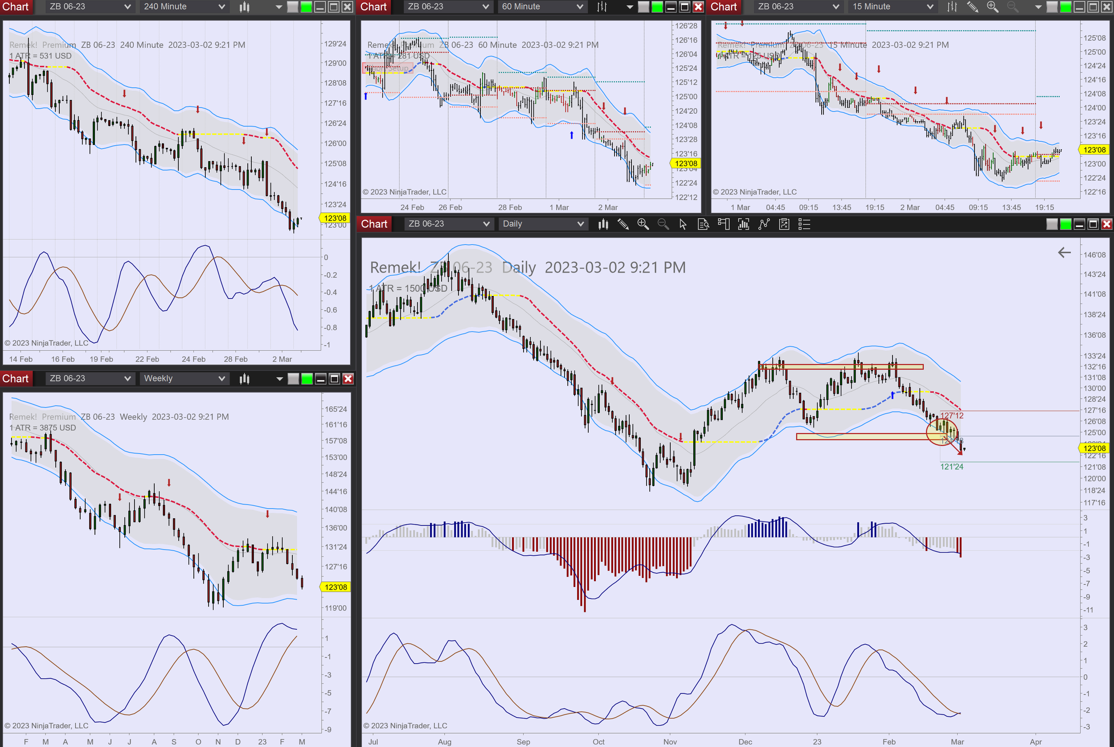Screen dimensions: 1114x747
Task: Expand the 240 Minute interval dropdown
Action: click(x=221, y=7)
